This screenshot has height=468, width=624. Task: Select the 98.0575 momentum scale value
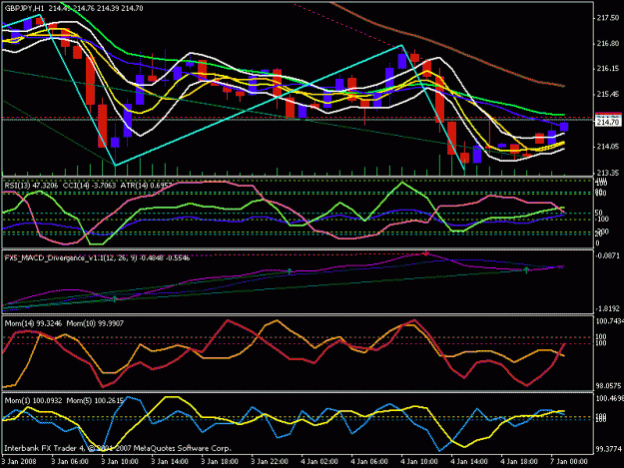pos(608,386)
